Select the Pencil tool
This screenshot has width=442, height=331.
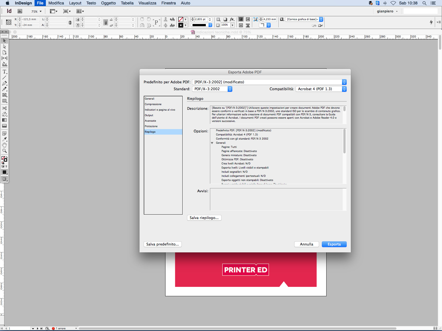click(4, 89)
